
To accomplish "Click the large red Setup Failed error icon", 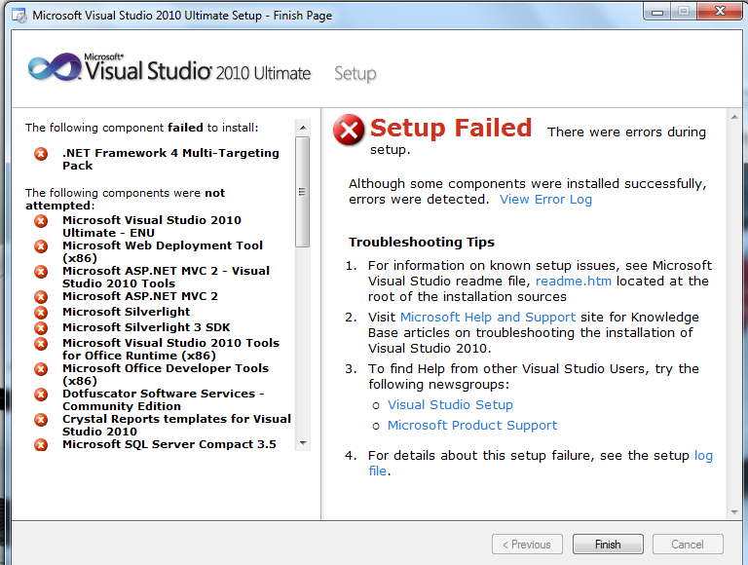I will click(x=349, y=130).
